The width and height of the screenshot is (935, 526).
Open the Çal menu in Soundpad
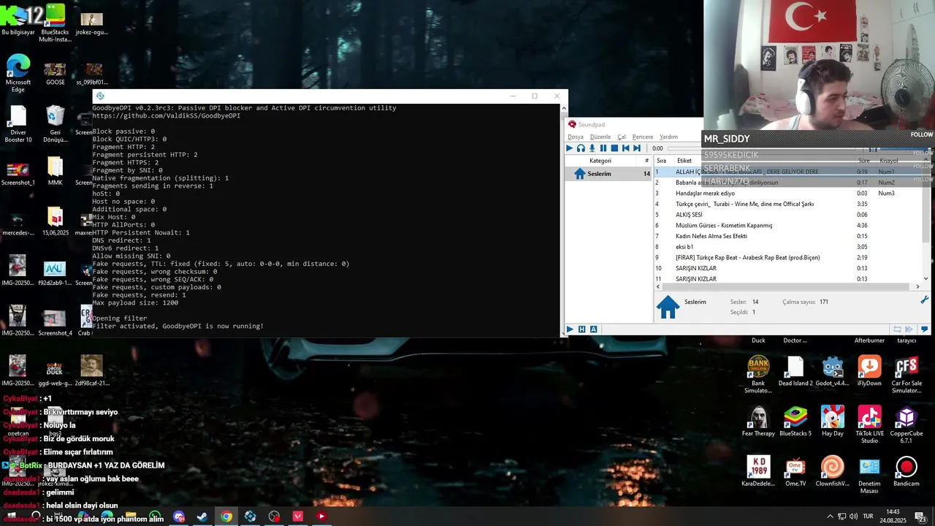622,137
